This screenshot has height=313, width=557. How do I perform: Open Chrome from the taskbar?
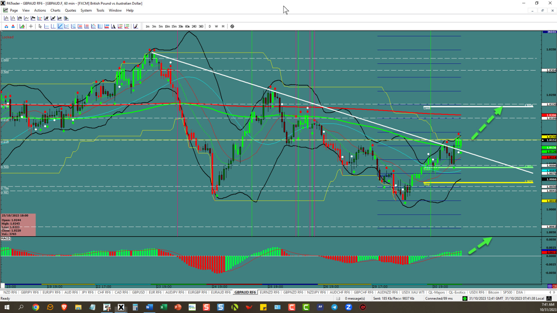36,307
